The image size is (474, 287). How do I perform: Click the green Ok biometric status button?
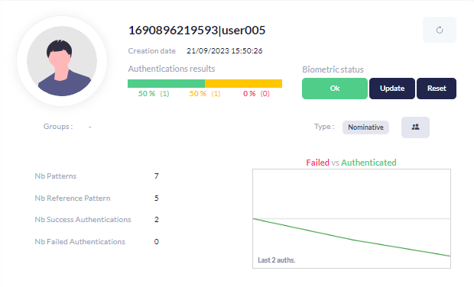click(x=335, y=89)
